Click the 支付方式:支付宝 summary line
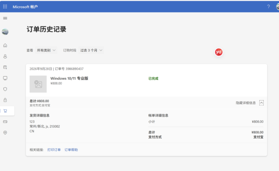The width and height of the screenshot is (279, 171). (40, 105)
